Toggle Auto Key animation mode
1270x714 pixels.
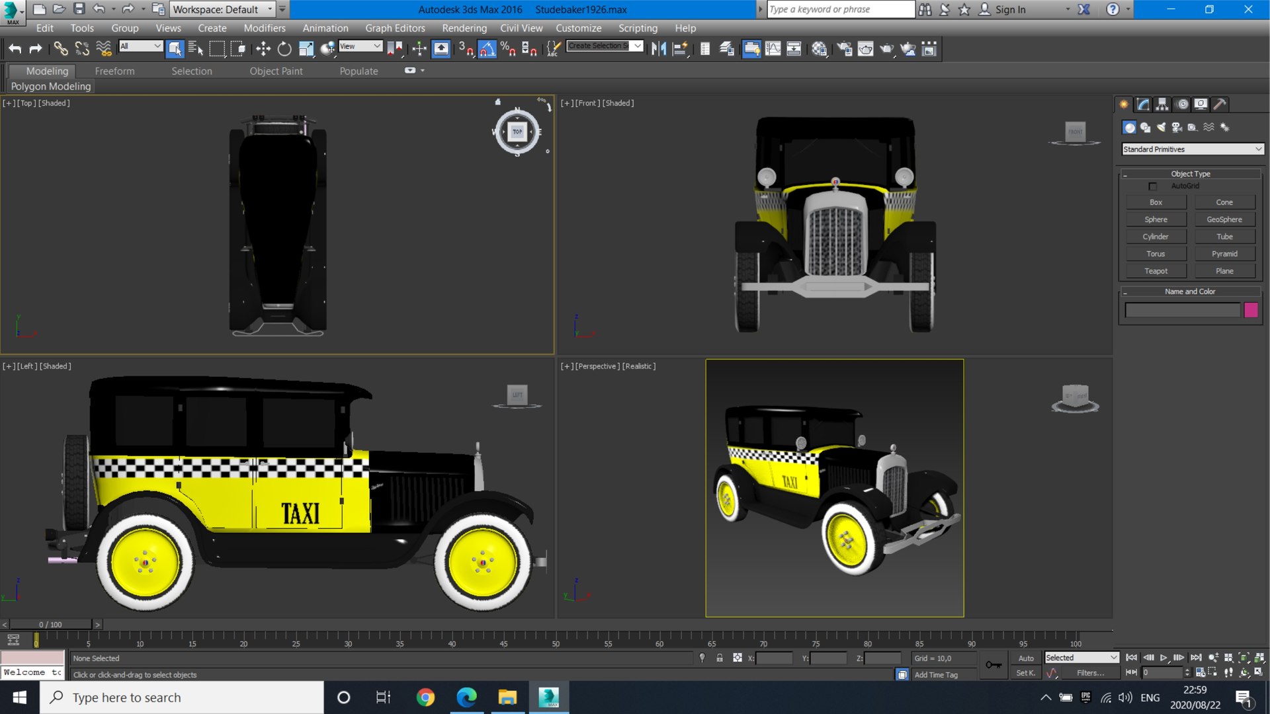(x=1026, y=658)
